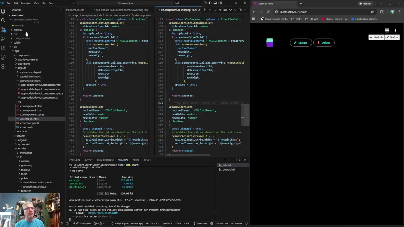
Task: Click the Update button in web app
Action: pos(300,43)
